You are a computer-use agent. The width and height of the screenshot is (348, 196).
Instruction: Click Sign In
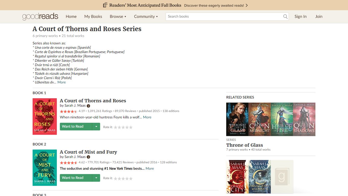click(301, 17)
